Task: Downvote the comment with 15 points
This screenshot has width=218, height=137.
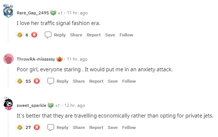Action: pos(37,81)
